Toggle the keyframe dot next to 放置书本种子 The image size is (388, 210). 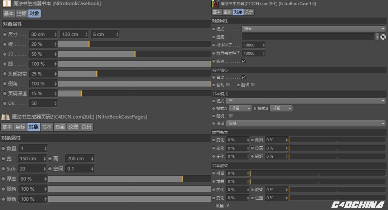click(x=214, y=53)
